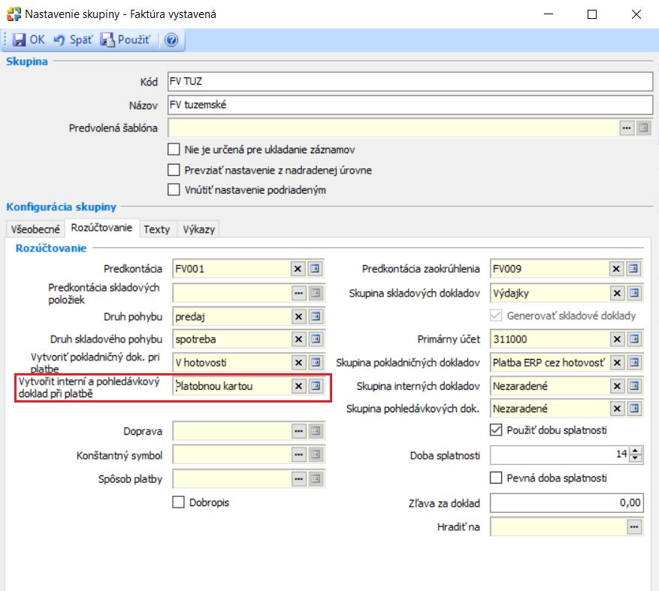Increase the Doba splatnosti value
The height and width of the screenshot is (591, 659).
(x=636, y=451)
